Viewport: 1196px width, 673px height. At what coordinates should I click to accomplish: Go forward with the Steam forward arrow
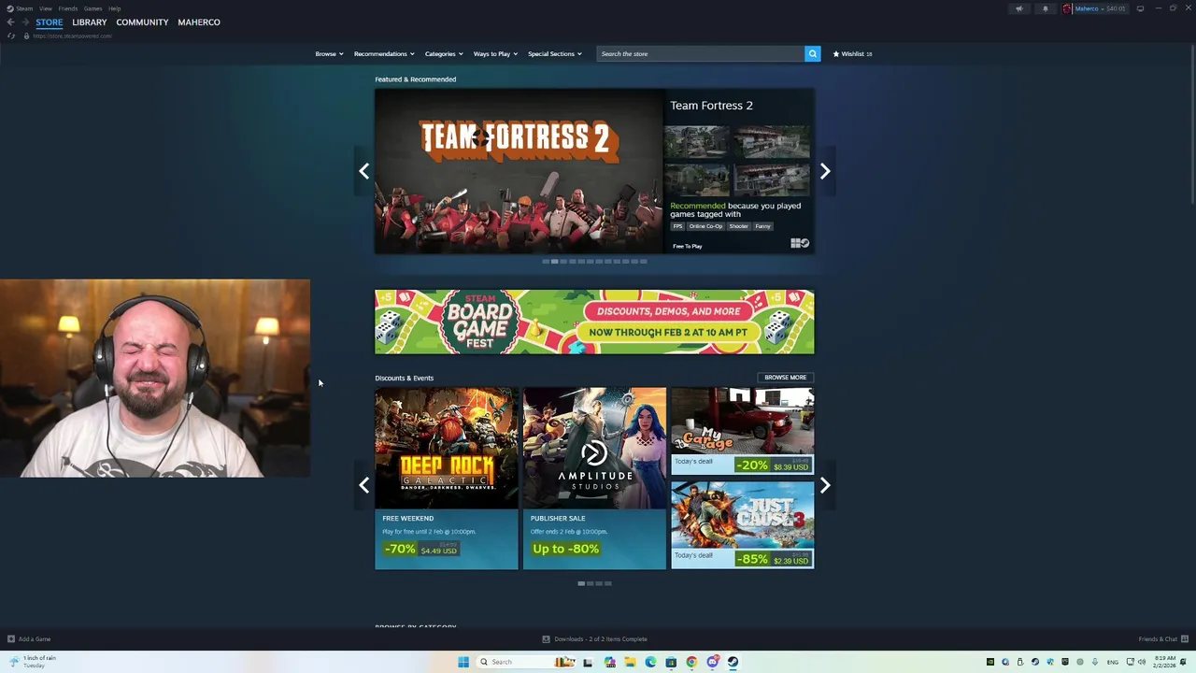pyautogui.click(x=25, y=22)
